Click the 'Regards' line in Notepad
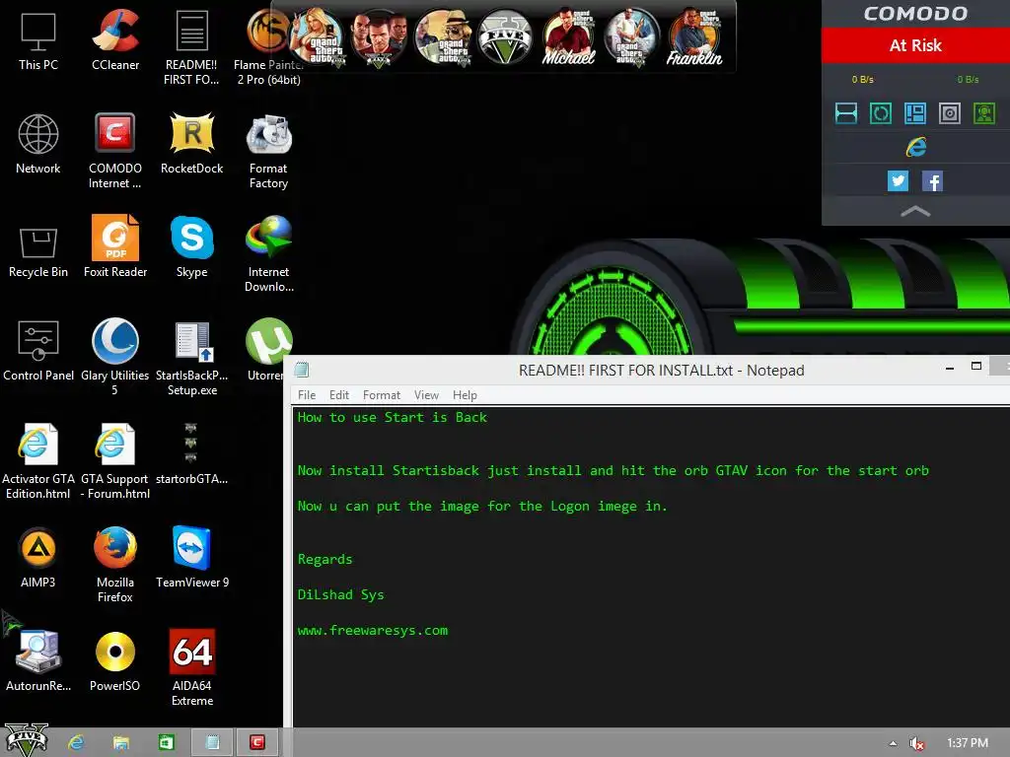This screenshot has width=1010, height=757. 325,560
